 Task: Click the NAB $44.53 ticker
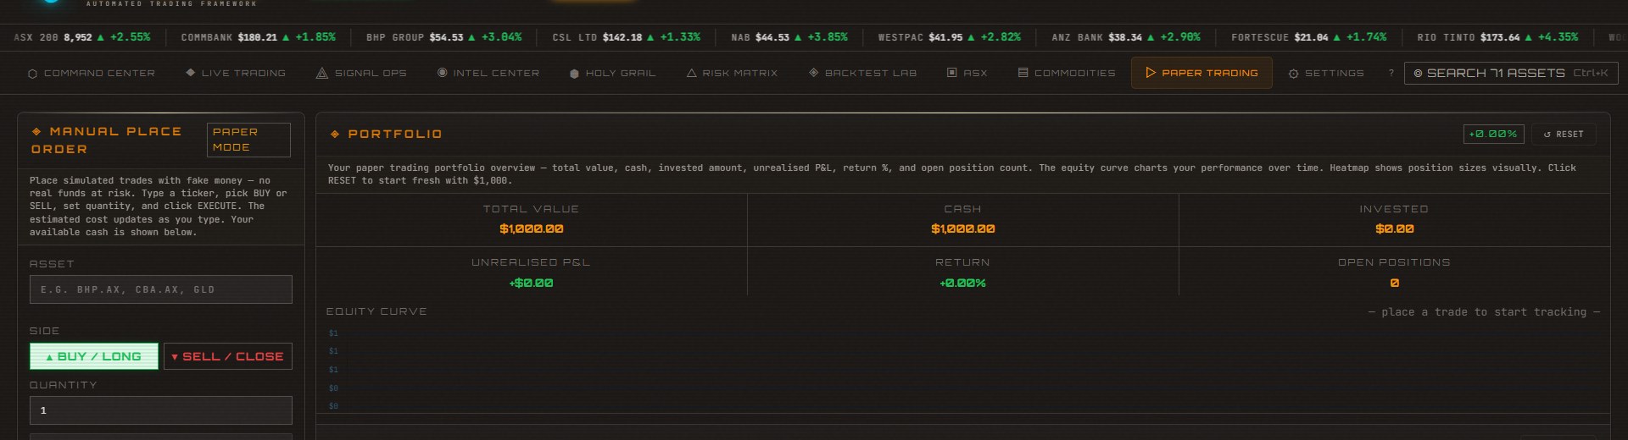pyautogui.click(x=789, y=37)
